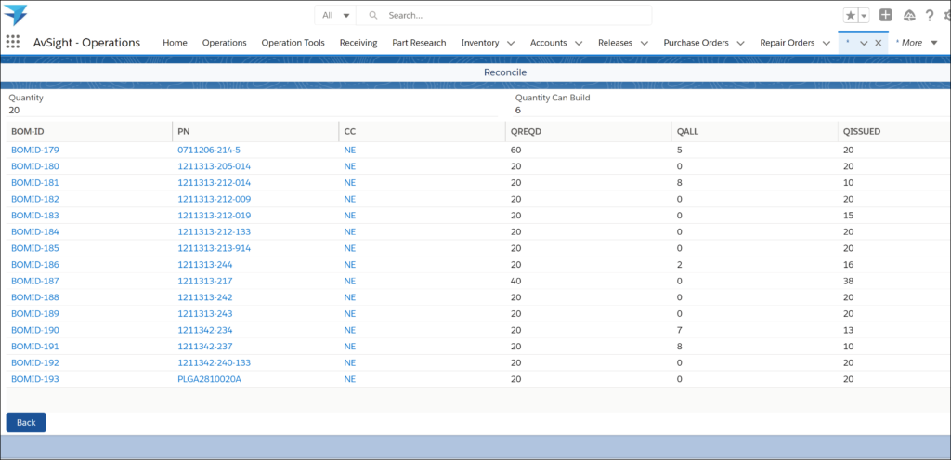Open the App Launcher grid icon
This screenshot has height=460, width=951.
(12, 41)
